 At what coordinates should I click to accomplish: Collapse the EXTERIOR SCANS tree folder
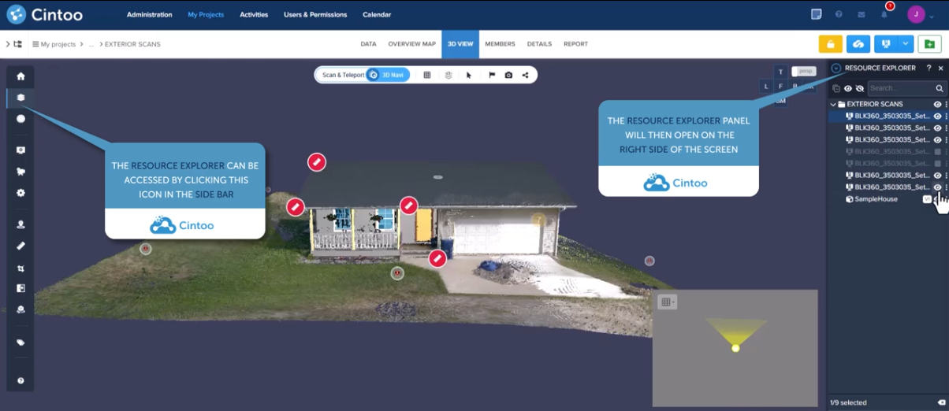(833, 104)
